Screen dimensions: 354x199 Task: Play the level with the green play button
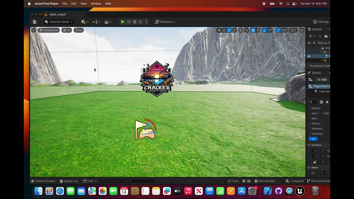(123, 22)
